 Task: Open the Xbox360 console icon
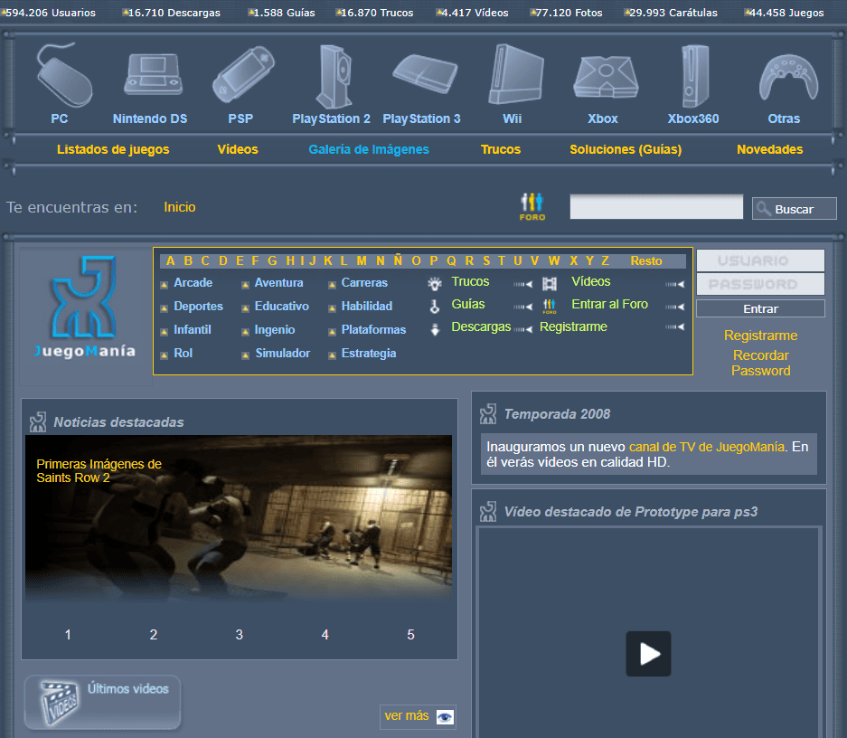coord(693,76)
